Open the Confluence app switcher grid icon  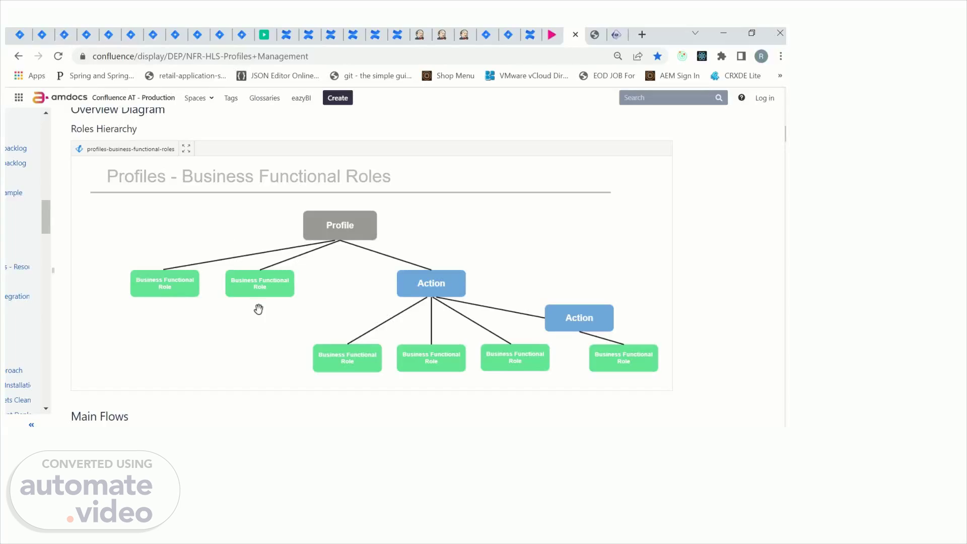pyautogui.click(x=19, y=98)
